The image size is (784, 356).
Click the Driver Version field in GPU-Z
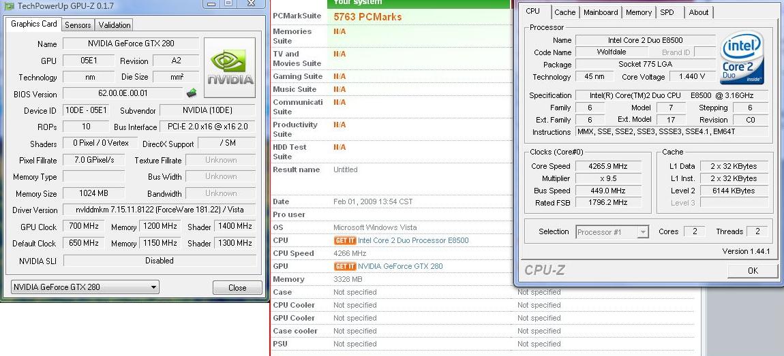[x=160, y=210]
